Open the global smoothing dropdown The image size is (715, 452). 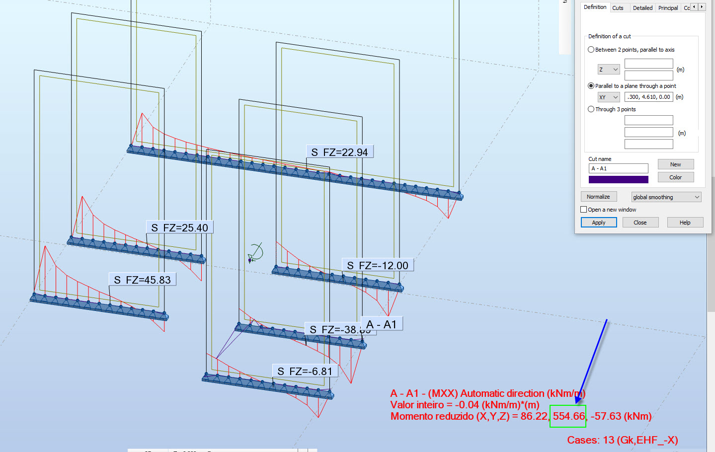(666, 197)
